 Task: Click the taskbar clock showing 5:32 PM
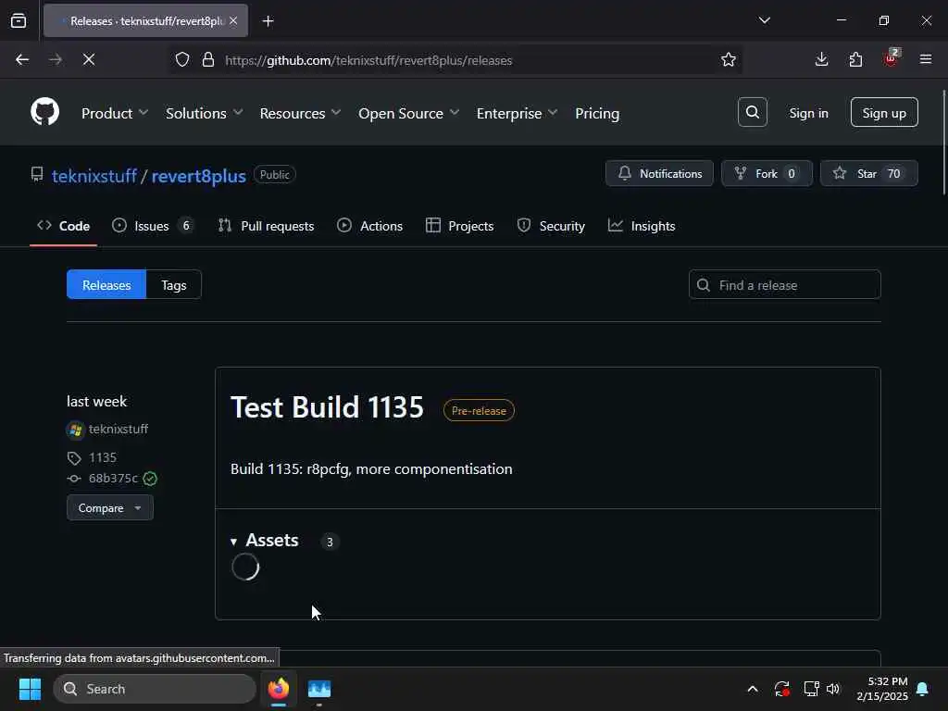click(882, 689)
